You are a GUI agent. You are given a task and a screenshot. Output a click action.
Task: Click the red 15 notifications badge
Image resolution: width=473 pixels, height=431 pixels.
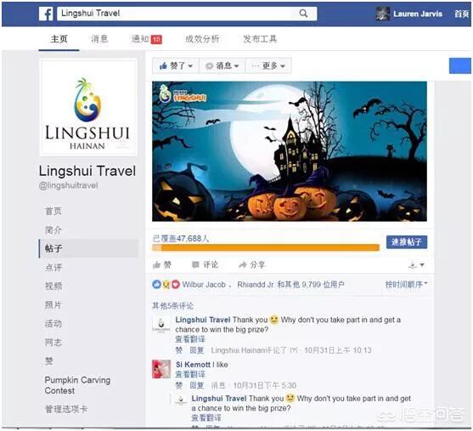coord(156,39)
